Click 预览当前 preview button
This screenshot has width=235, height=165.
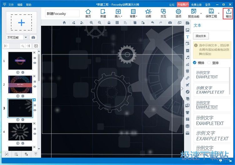(194, 13)
